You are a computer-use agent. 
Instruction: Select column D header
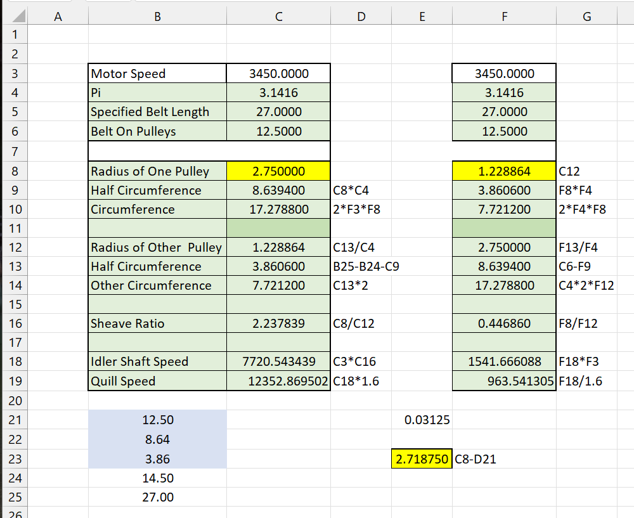361,16
